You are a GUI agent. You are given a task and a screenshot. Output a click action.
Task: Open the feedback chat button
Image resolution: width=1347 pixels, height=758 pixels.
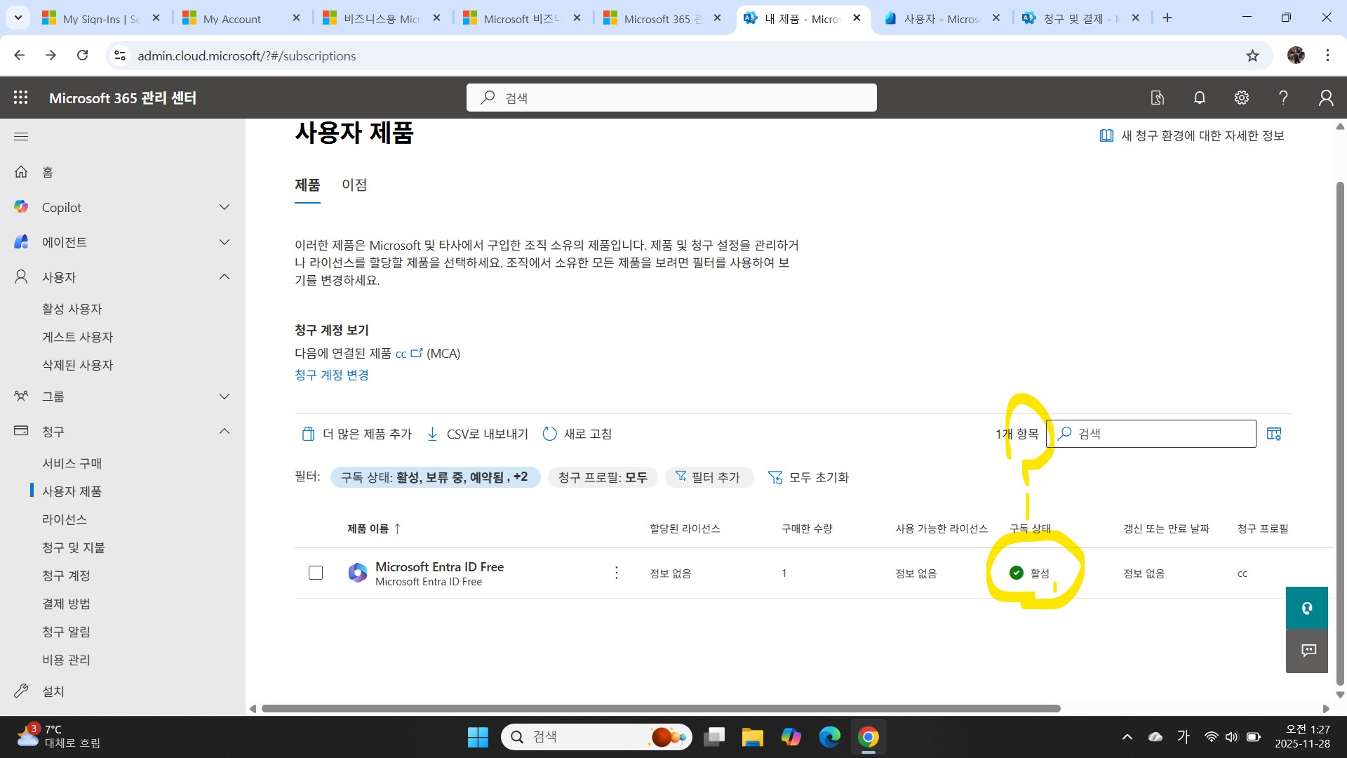(1307, 651)
